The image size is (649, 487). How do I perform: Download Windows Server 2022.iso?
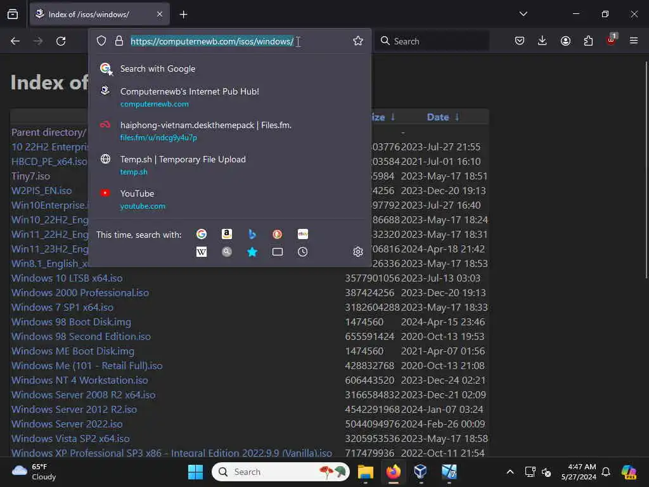click(67, 424)
